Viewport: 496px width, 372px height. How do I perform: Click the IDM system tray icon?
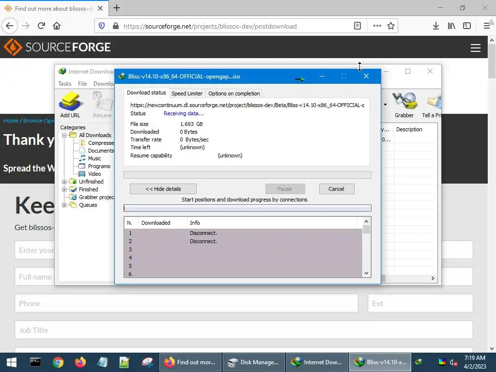pyautogui.click(x=419, y=362)
